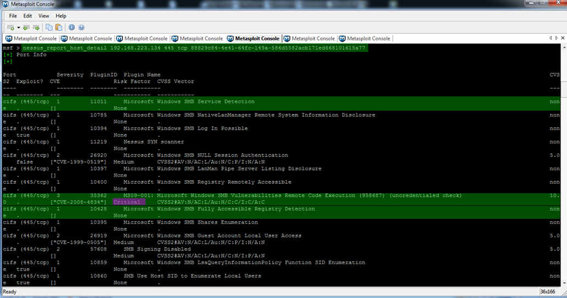Screen dimensions: 567x298
Task: Switch to the last Metasploit Console tab
Action: [365, 39]
